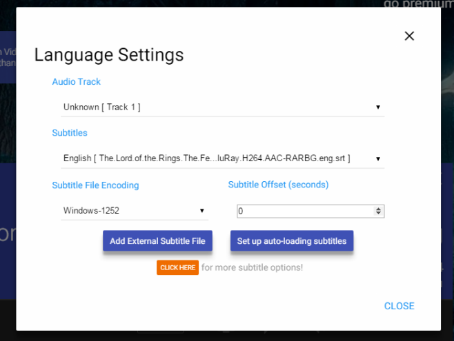Click Add External Subtitle File button
The width and height of the screenshot is (454, 341).
click(x=157, y=240)
